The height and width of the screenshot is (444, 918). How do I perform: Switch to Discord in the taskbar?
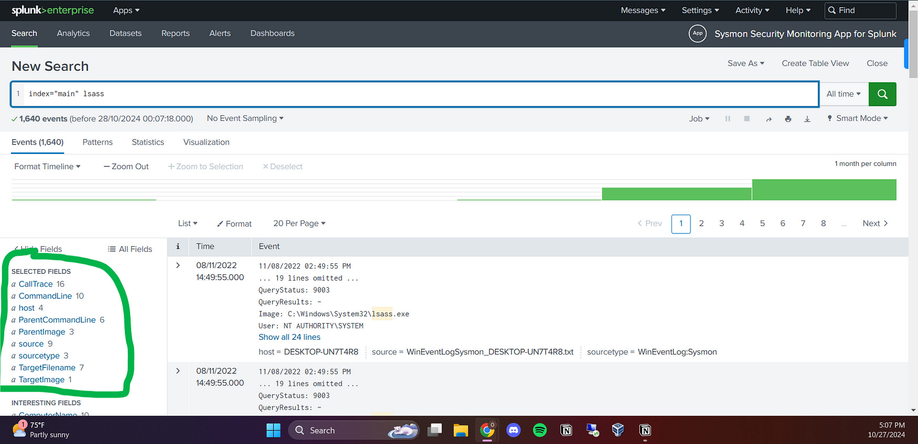pyautogui.click(x=513, y=430)
